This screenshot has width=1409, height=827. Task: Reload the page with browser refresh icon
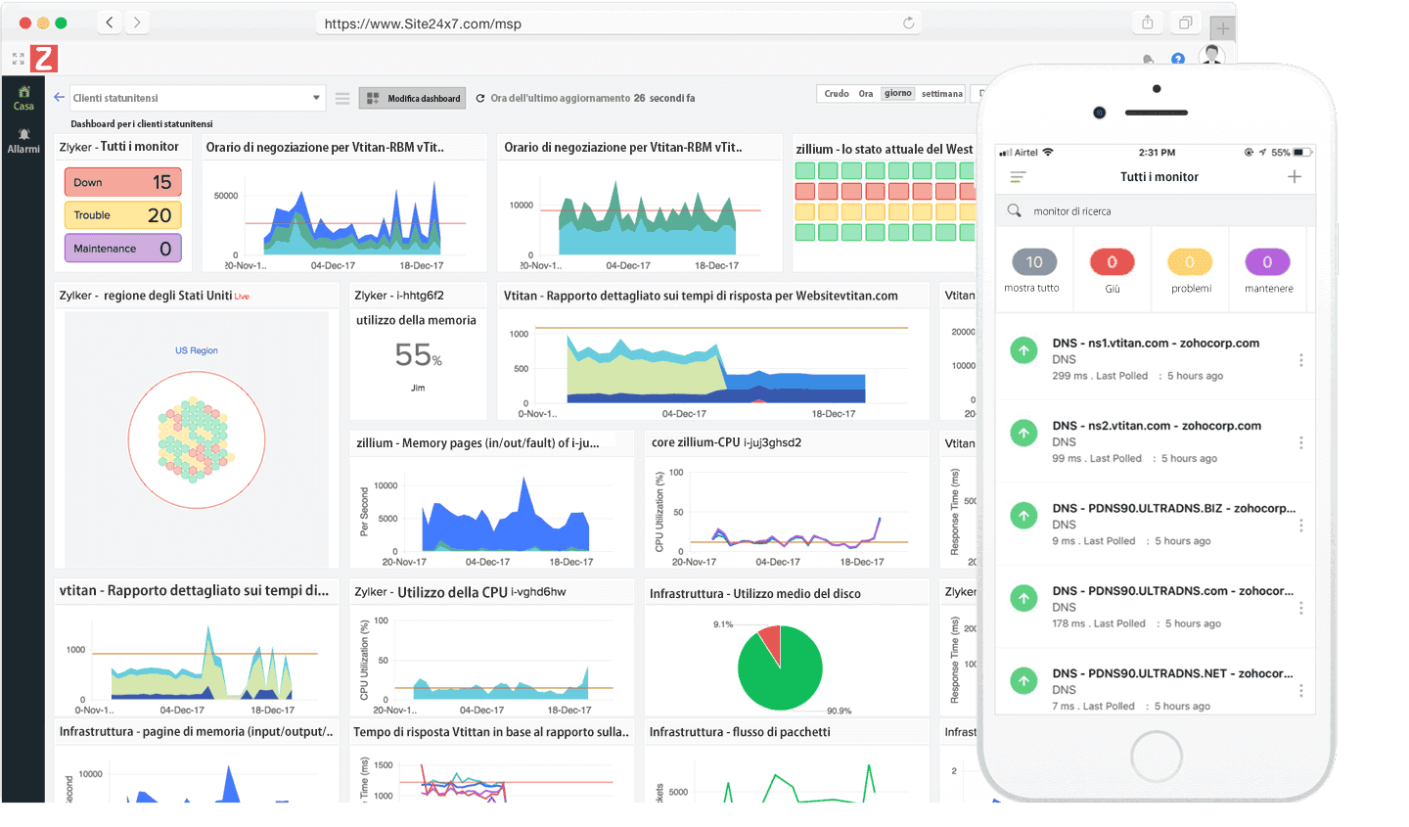point(908,23)
